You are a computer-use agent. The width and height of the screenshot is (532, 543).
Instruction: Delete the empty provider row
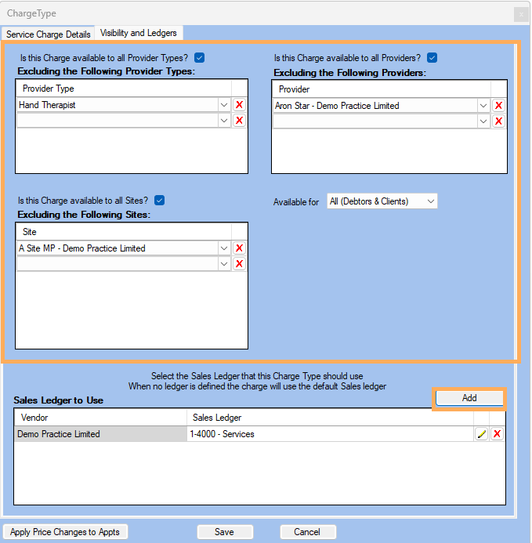point(498,121)
